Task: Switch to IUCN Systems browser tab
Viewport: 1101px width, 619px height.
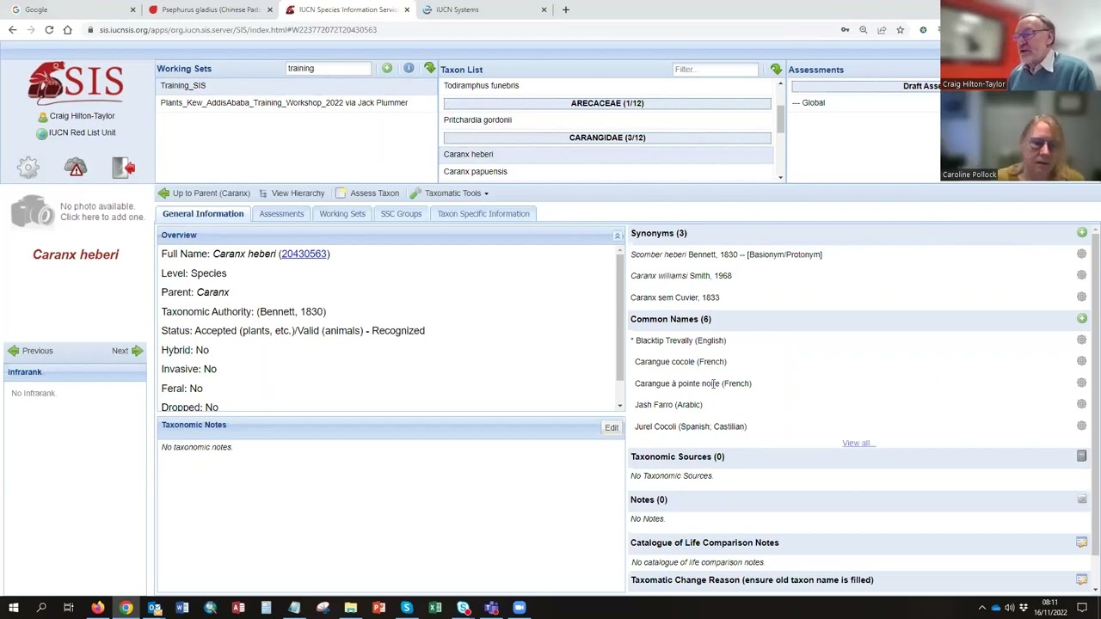Action: 484,9
